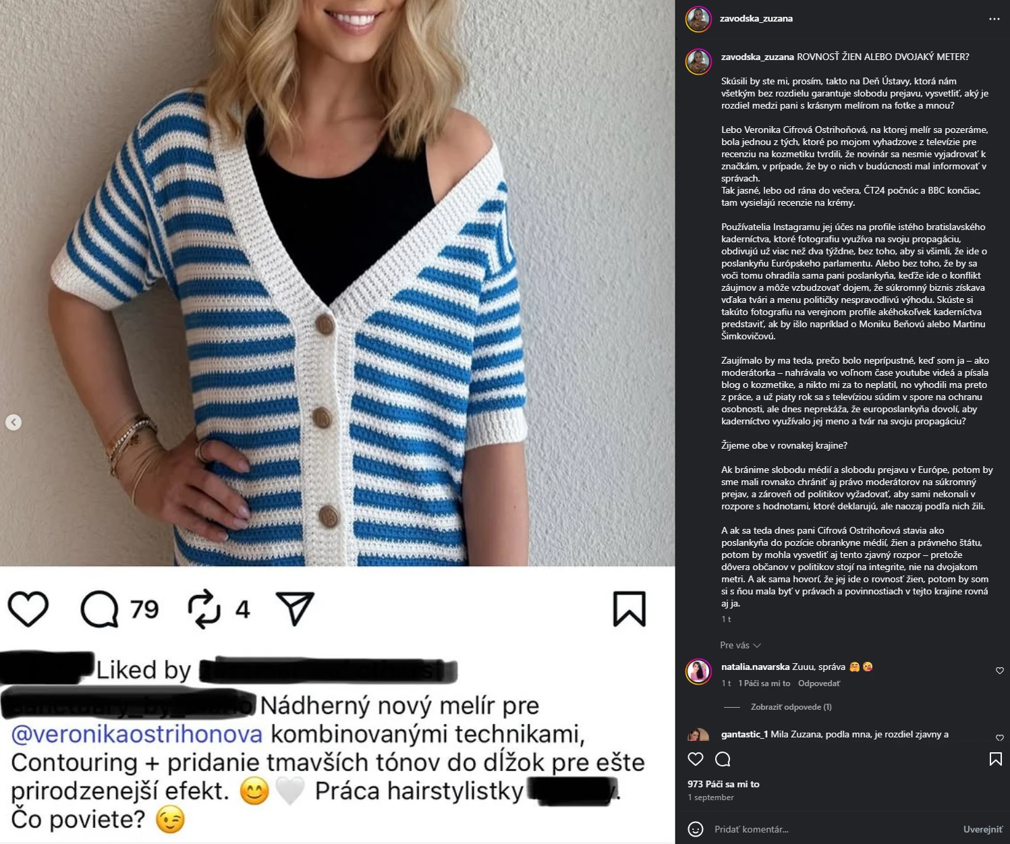Like natalia.navarska's comment
Image resolution: width=1010 pixels, height=844 pixels.
point(999,671)
